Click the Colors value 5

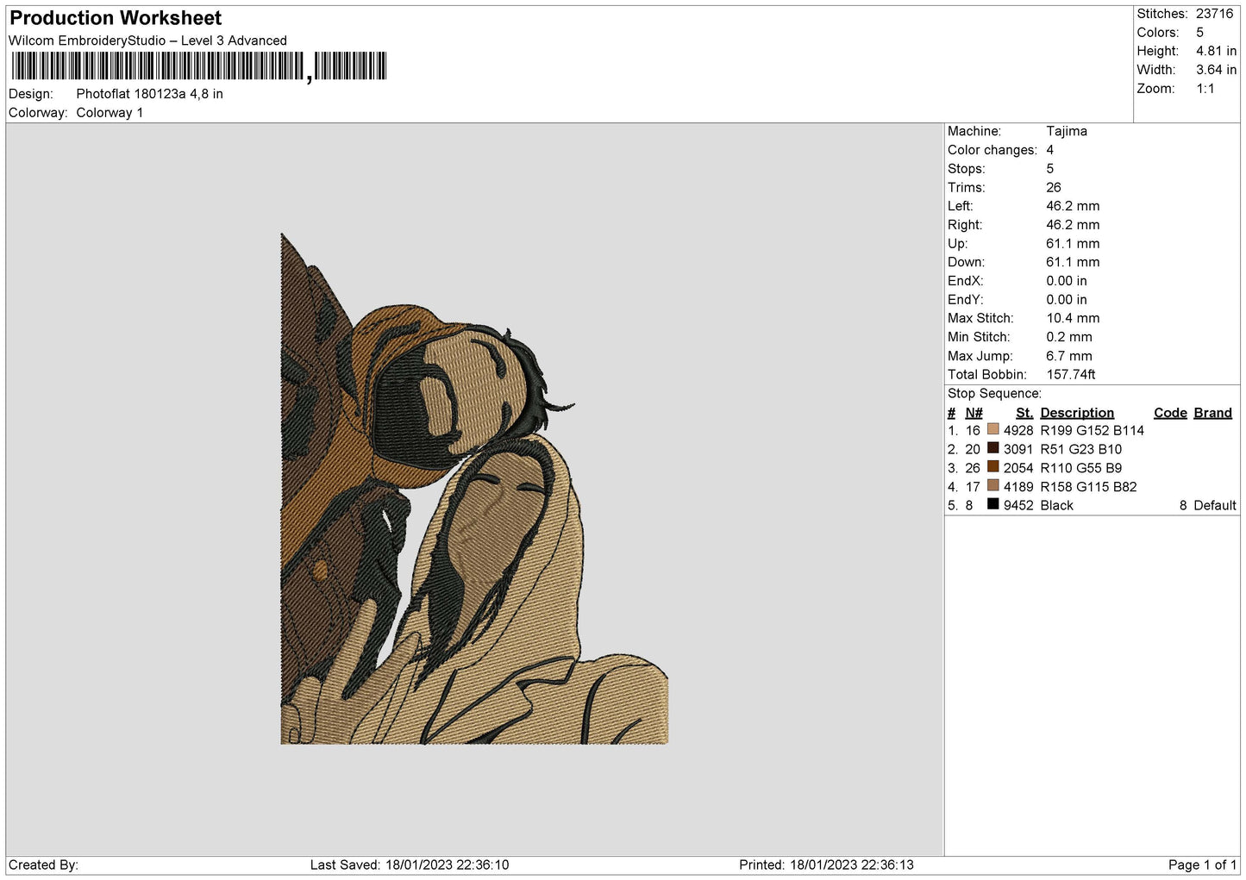pos(1199,33)
